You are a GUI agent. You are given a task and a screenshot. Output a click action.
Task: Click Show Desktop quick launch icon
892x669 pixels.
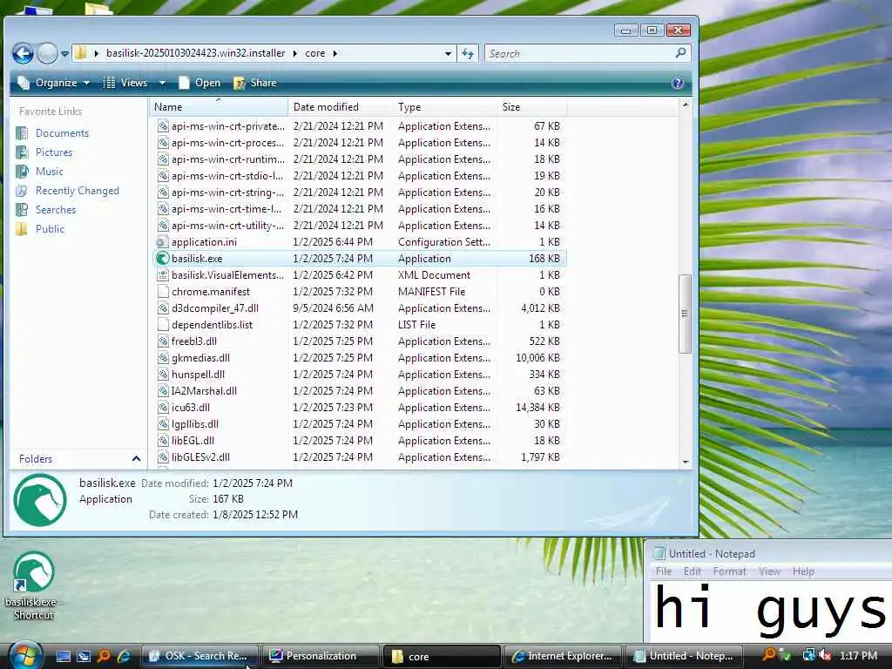pyautogui.click(x=63, y=656)
